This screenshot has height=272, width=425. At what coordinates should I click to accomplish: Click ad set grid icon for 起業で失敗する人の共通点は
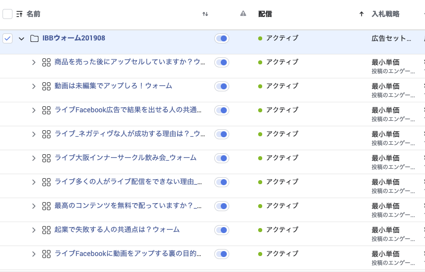tap(46, 230)
